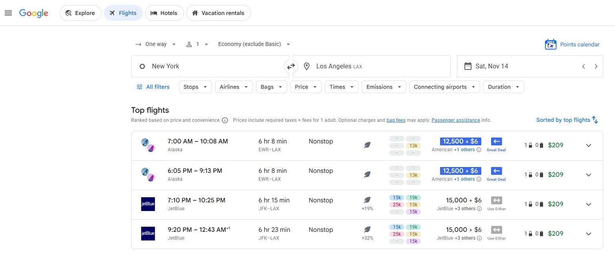615x255 pixels.
Task: Expand the 9:20 PM JetBlue flight details
Action: (x=588, y=234)
